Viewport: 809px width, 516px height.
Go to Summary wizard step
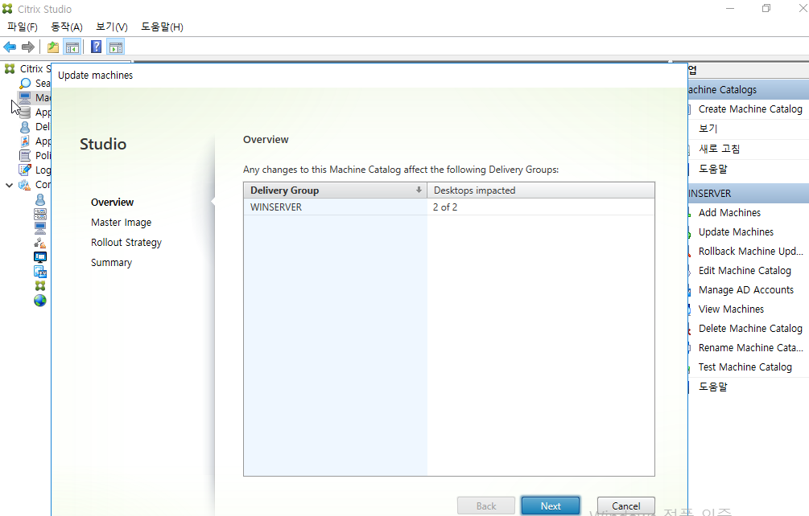point(111,263)
